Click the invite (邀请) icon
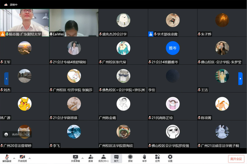This screenshot has height=164, width=247. pyautogui.click(x=91, y=157)
